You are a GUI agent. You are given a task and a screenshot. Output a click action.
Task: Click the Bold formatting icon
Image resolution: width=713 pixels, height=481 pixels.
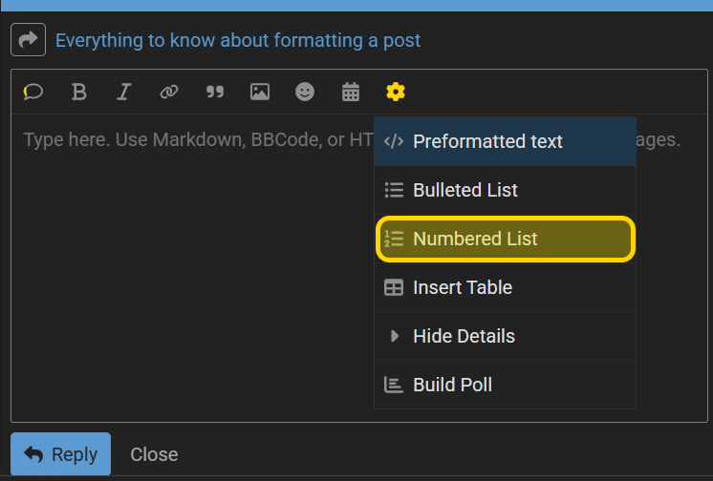coord(78,93)
